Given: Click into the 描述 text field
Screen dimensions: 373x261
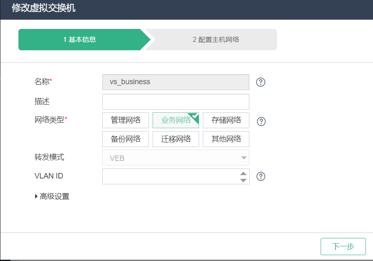Looking at the screenshot, I should point(176,102).
